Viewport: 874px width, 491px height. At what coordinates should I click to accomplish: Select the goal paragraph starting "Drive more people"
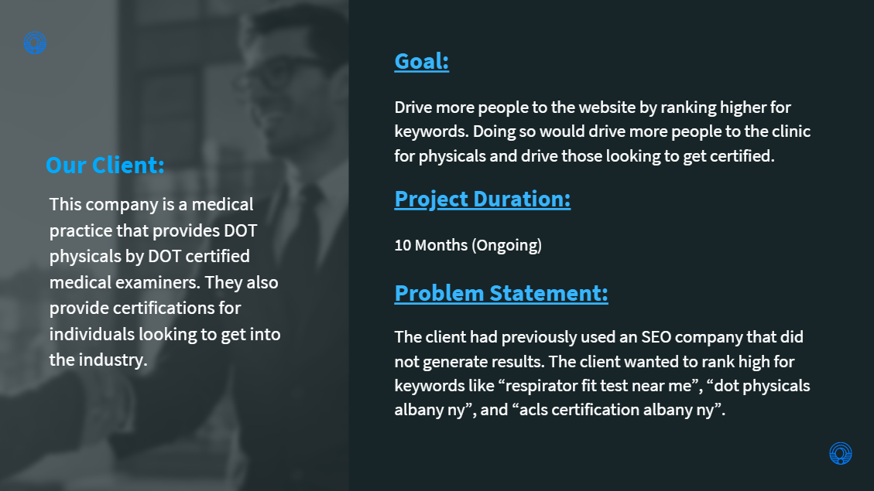coord(602,131)
